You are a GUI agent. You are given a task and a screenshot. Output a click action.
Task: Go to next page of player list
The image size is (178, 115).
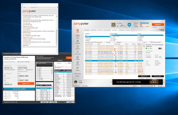click(72, 99)
